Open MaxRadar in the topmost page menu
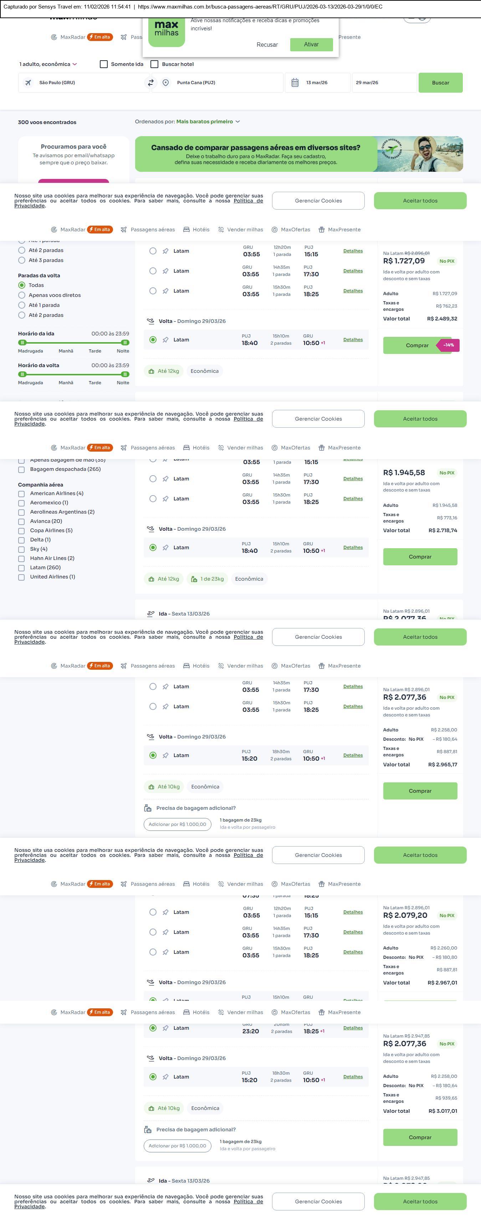The image size is (481, 1219). (x=72, y=37)
